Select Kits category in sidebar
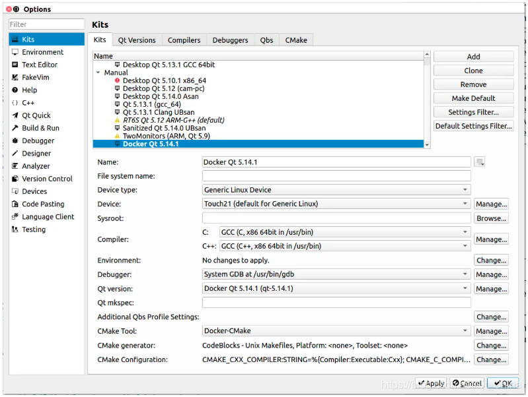 pos(46,40)
